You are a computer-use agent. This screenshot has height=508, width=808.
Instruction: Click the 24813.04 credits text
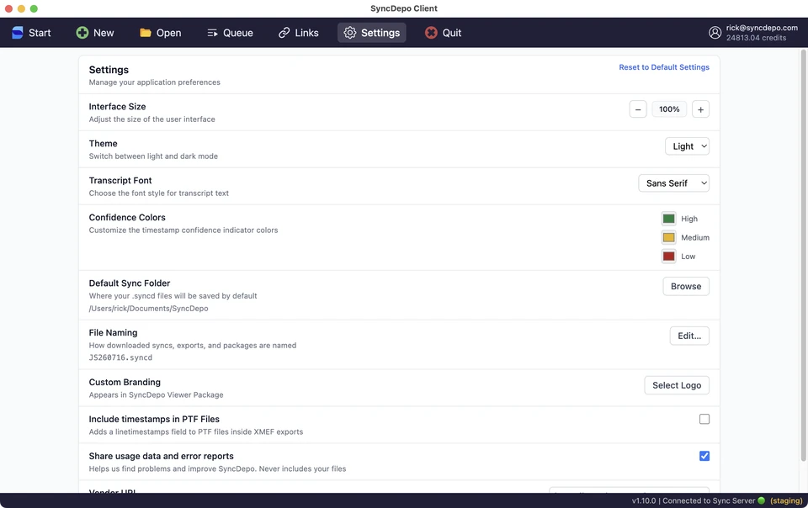756,38
